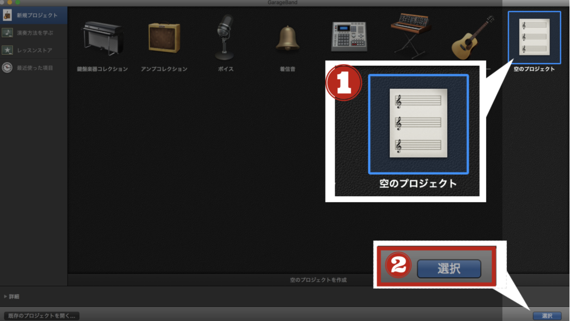Screen dimensions: 571x321
Task: Expand the 詳細 disclosure triangle
Action: point(6,296)
